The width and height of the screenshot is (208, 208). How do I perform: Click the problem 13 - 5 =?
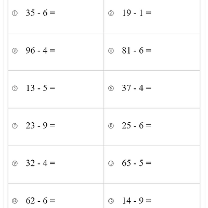pyautogui.click(x=41, y=88)
